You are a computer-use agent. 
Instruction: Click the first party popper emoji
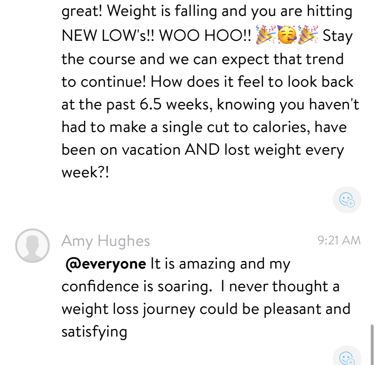pyautogui.click(x=266, y=35)
